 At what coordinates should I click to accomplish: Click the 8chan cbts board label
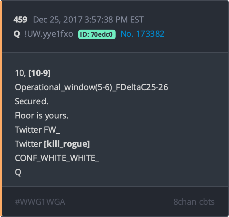[194, 202]
